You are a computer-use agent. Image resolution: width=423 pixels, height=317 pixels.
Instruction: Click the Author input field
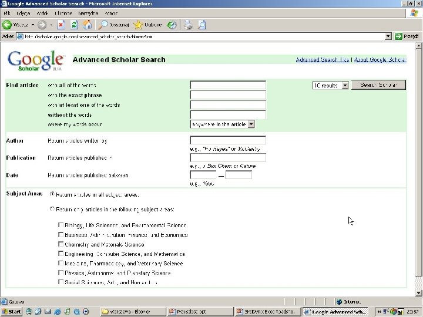[228, 140]
